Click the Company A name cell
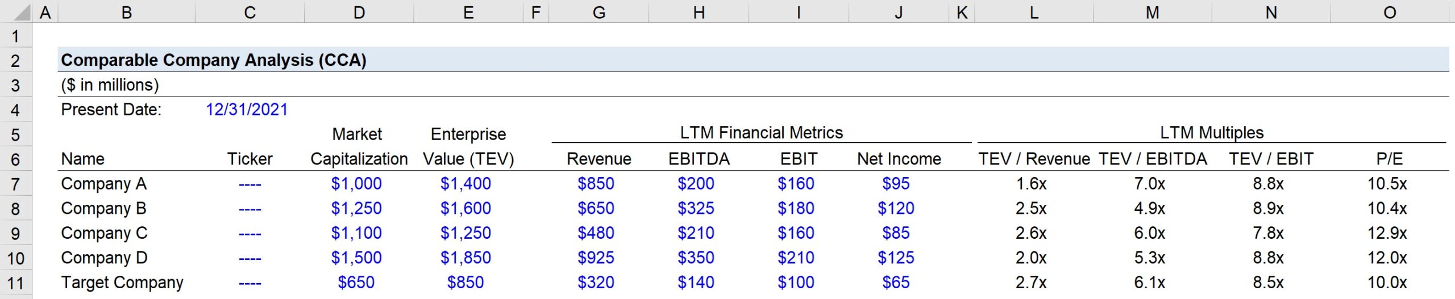 tap(104, 184)
